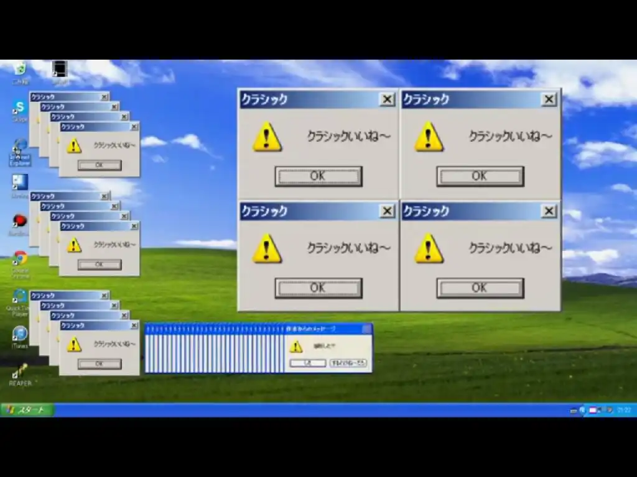Click warning icon in front small dialog beside Skype

click(74, 145)
